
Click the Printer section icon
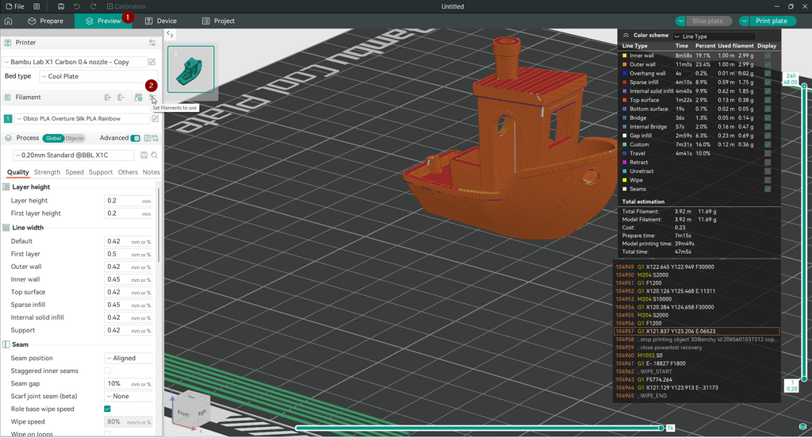pyautogui.click(x=8, y=43)
